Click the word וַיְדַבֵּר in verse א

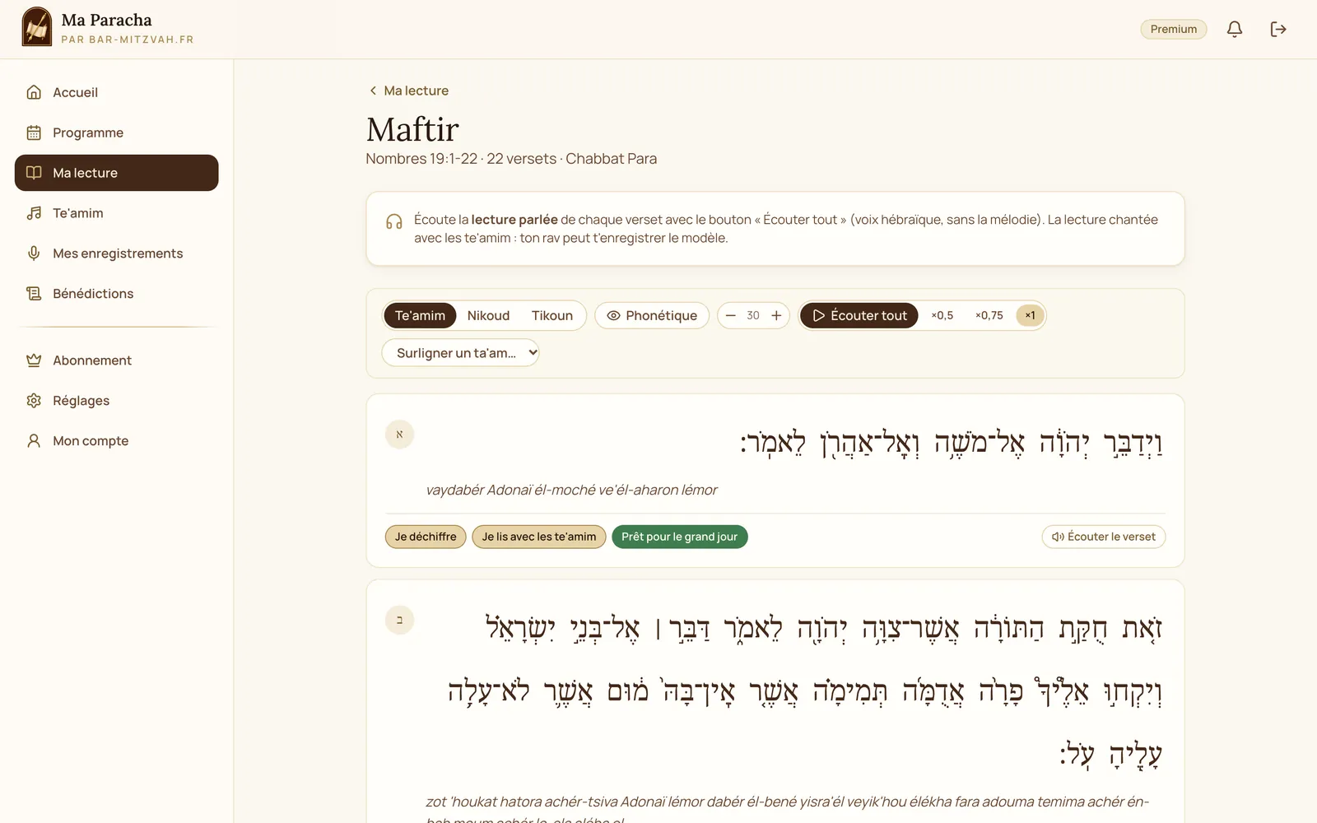point(1133,444)
